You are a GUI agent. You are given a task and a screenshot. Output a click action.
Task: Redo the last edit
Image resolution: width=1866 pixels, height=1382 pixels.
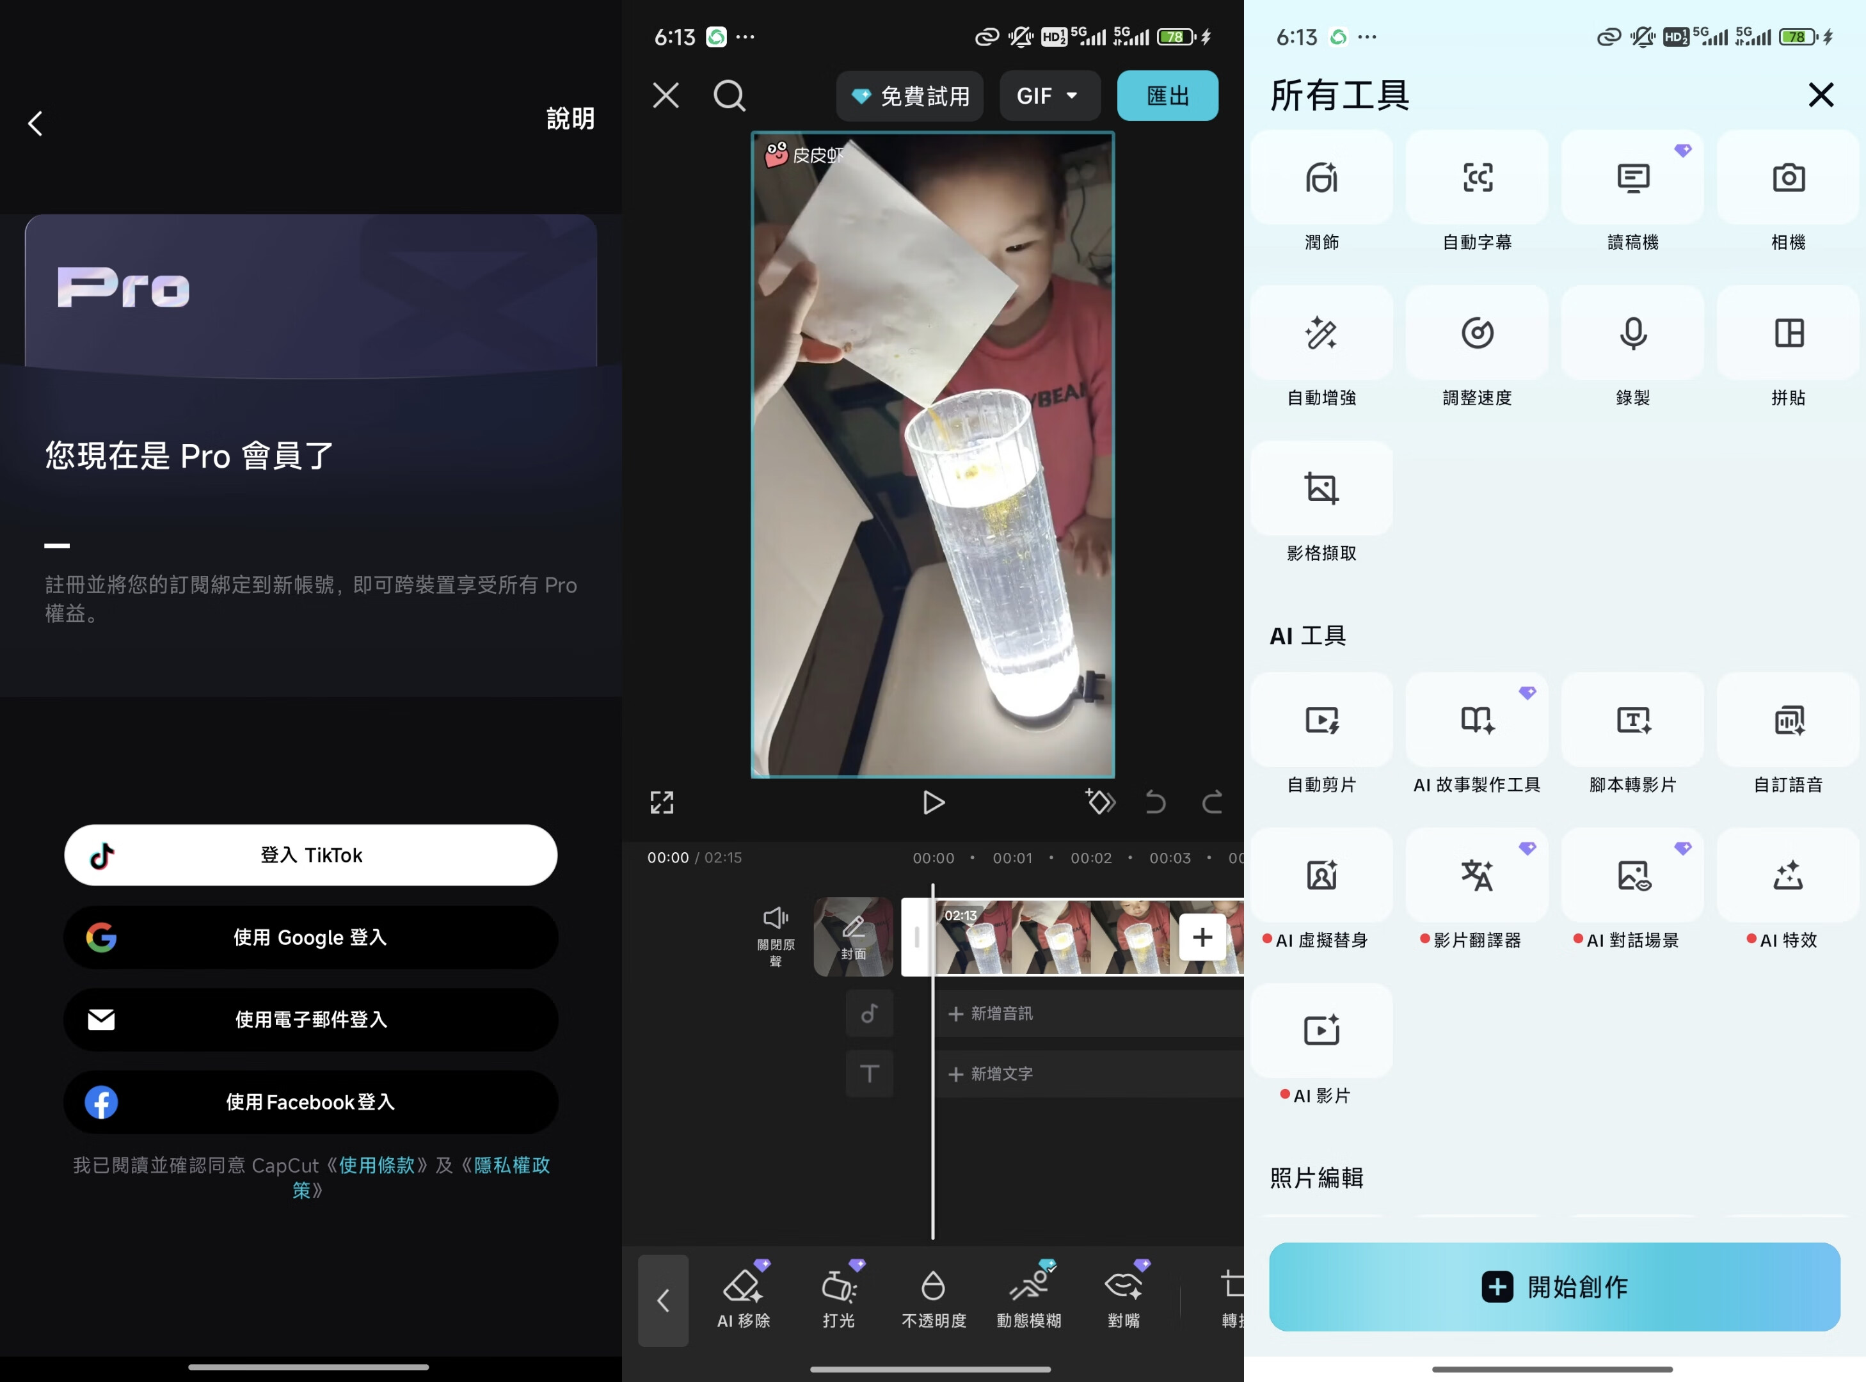tap(1213, 802)
